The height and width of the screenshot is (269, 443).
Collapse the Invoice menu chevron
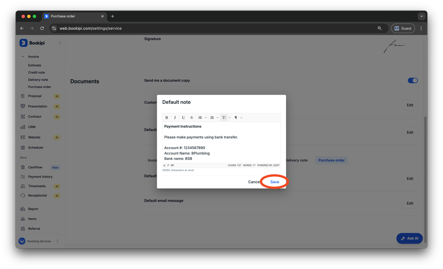pyautogui.click(x=23, y=57)
